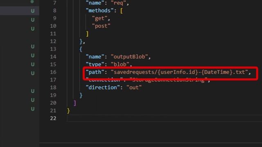The height and width of the screenshot is (147, 262).
Task: Click the "name" key on line 7
Action: (x=95, y=3)
